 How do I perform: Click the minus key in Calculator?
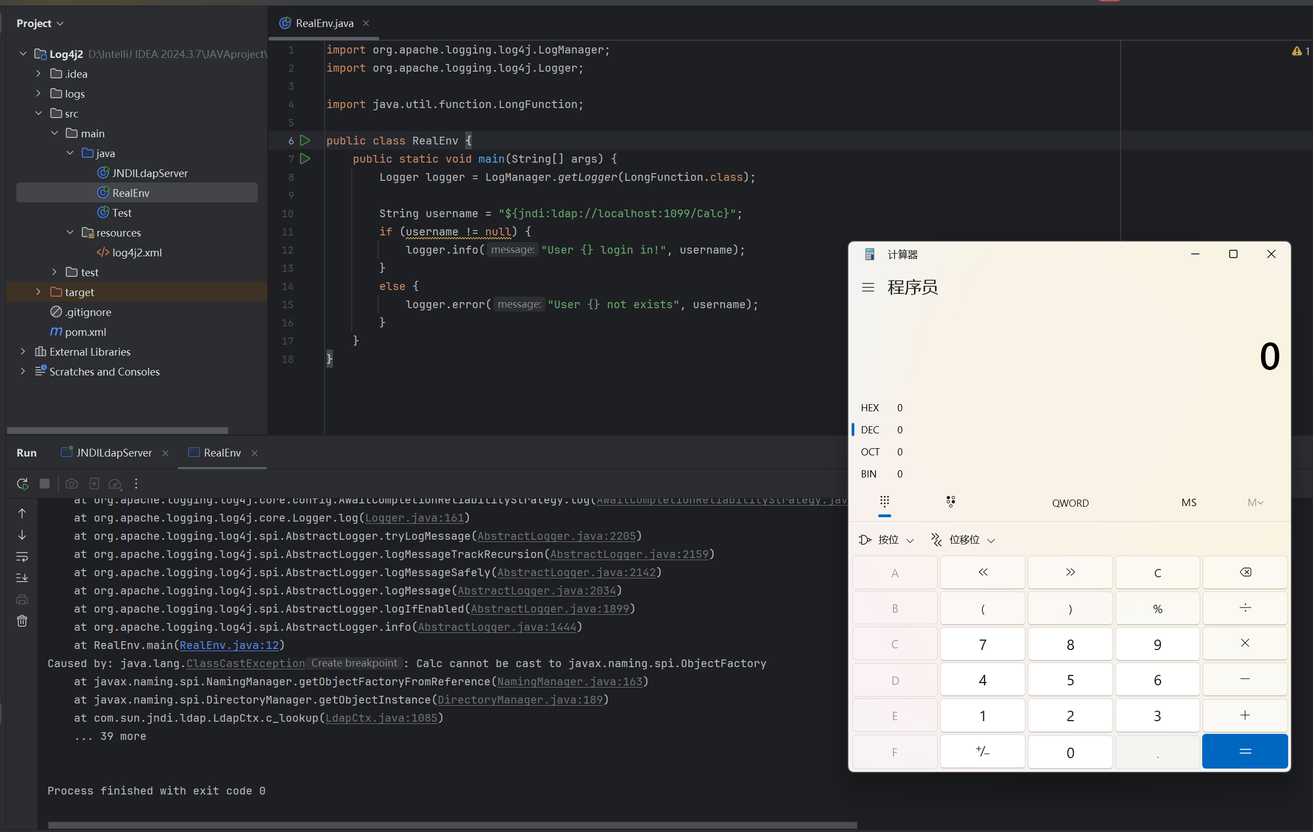pos(1245,679)
